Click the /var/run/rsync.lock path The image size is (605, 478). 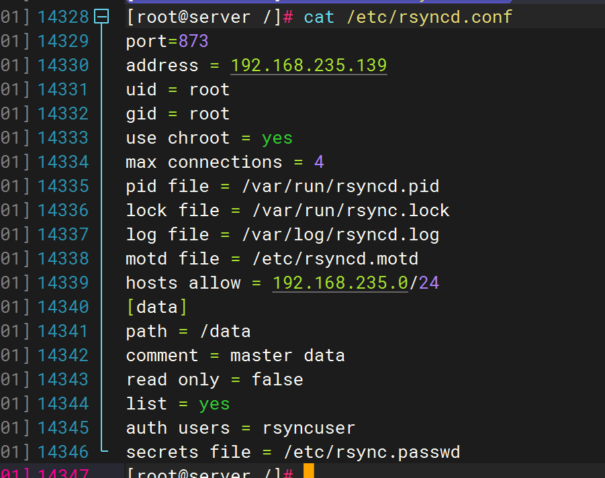(x=351, y=211)
